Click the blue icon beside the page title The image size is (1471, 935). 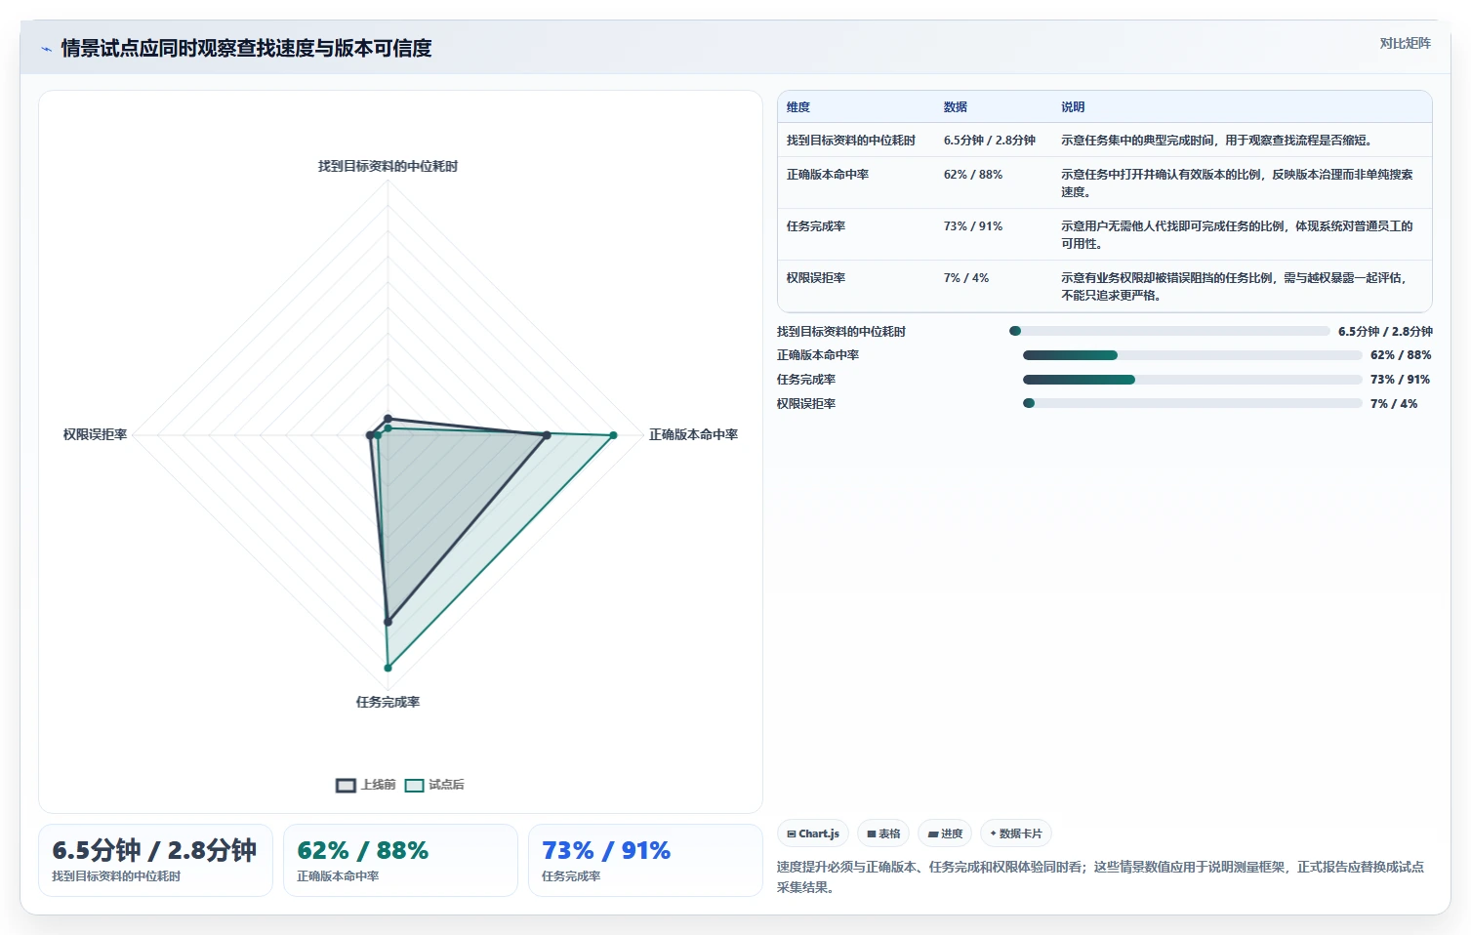[x=46, y=49]
